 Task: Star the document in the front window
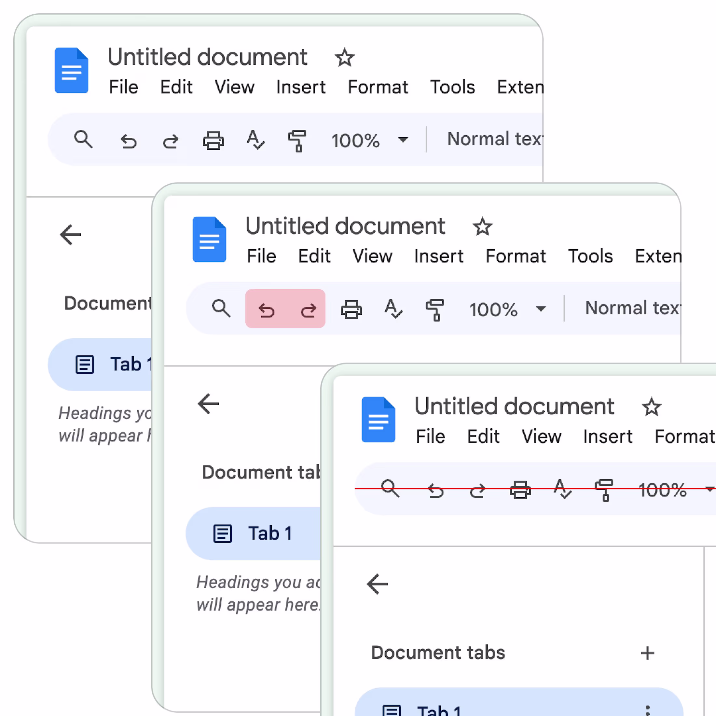[652, 407]
